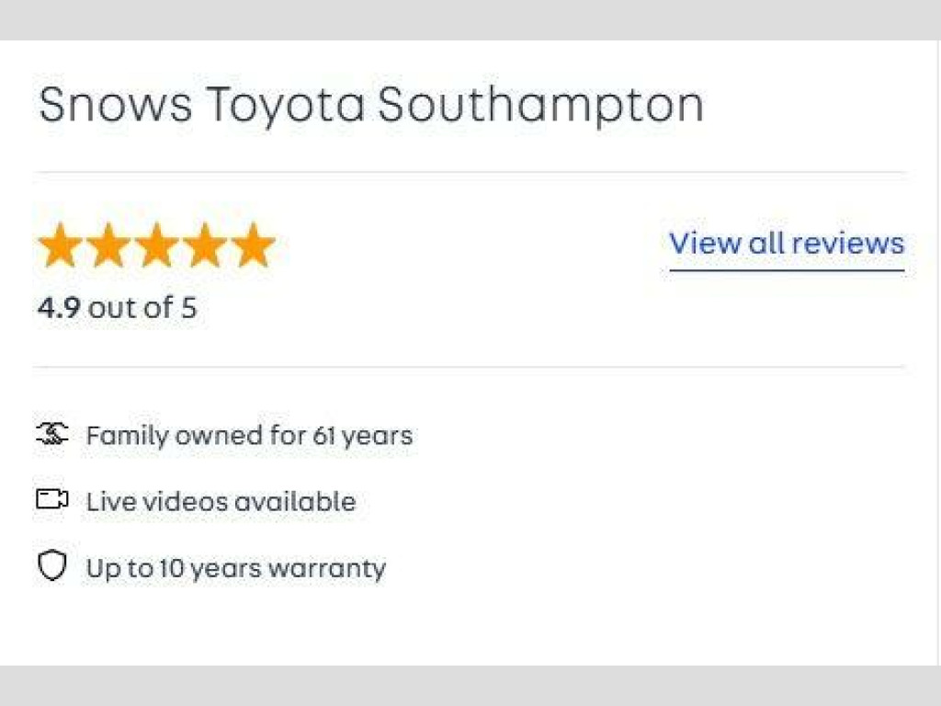
Task: Click the divider line below the rating
Action: pyautogui.click(x=470, y=366)
